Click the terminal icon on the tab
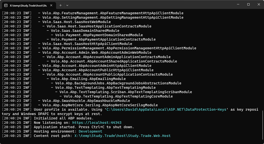The height and width of the screenshot is (144, 264). [x=6, y=5]
